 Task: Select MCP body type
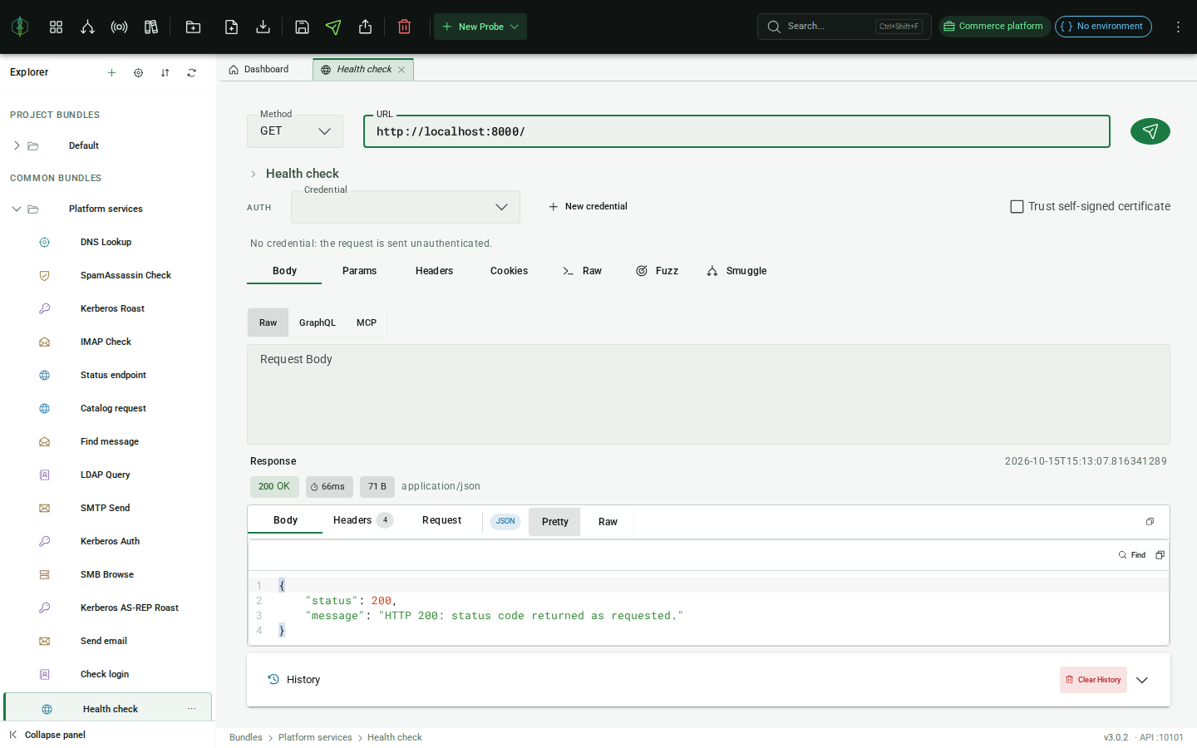[x=367, y=322]
